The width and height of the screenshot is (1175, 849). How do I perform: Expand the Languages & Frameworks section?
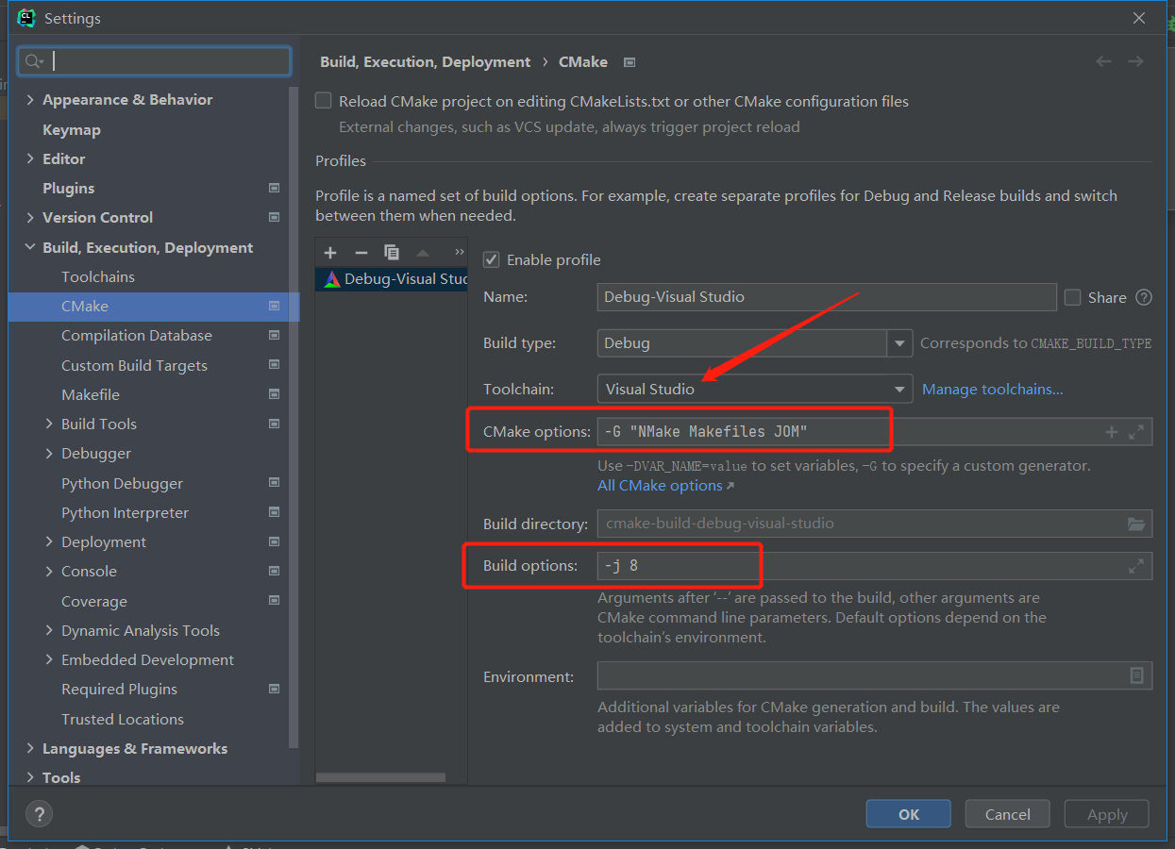pyautogui.click(x=30, y=748)
